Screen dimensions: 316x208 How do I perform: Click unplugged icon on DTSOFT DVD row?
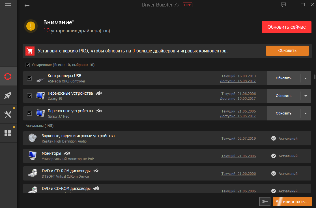96,171
